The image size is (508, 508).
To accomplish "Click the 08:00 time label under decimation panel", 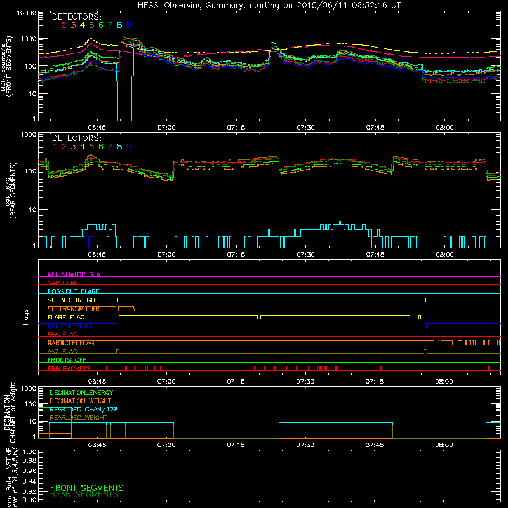I will click(x=444, y=445).
